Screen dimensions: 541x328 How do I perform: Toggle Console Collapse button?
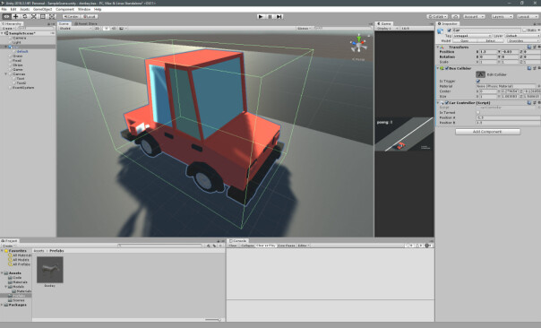(247, 246)
